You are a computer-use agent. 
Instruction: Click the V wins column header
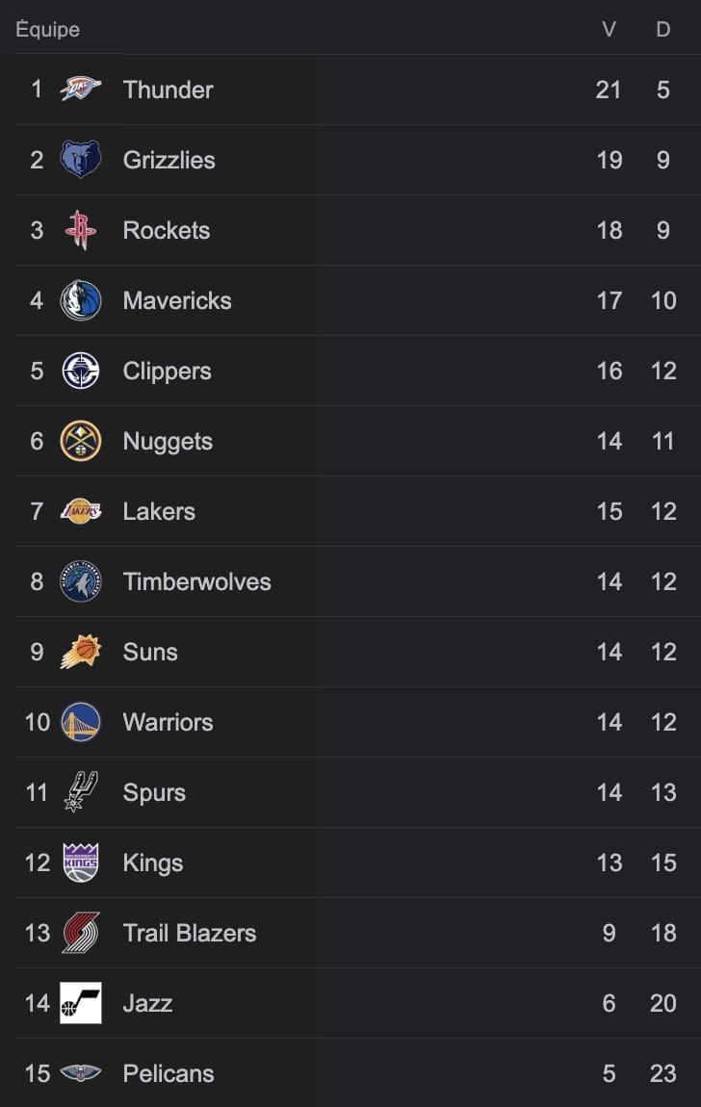coord(609,30)
